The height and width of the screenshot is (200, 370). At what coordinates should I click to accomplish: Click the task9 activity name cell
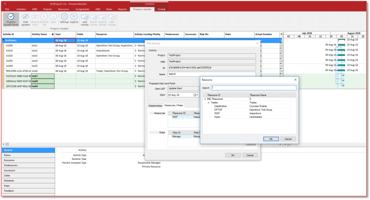[42, 86]
